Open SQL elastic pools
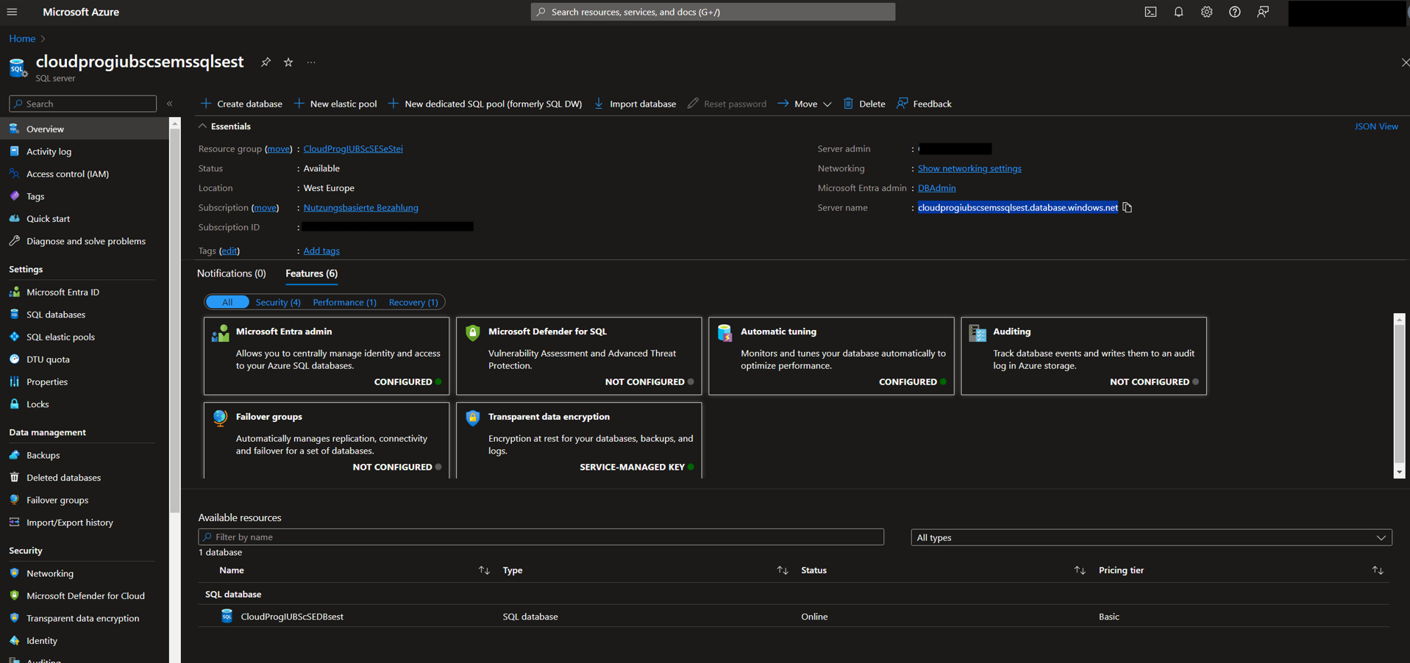Screen dimensions: 1410x663 pyautogui.click(x=60, y=337)
